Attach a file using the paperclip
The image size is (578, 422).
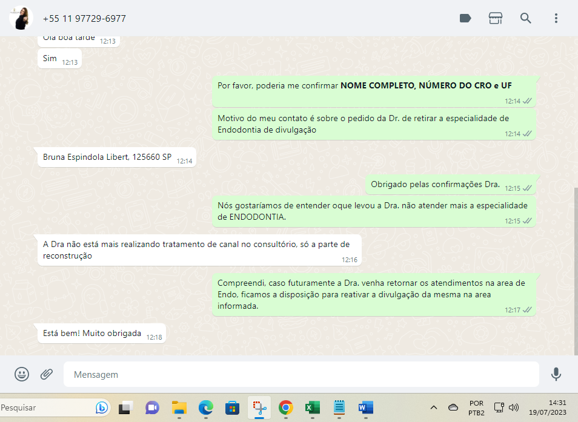(47, 374)
